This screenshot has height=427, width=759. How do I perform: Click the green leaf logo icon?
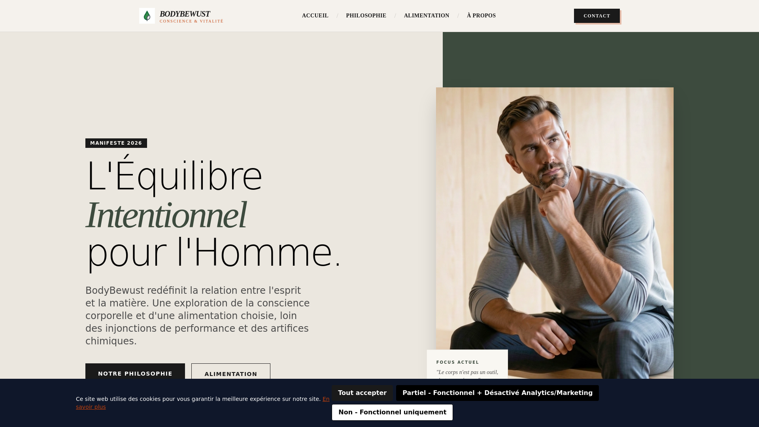pos(147,16)
